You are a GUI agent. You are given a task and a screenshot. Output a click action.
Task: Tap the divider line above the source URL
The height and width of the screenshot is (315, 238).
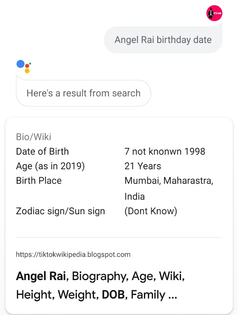[119, 237]
